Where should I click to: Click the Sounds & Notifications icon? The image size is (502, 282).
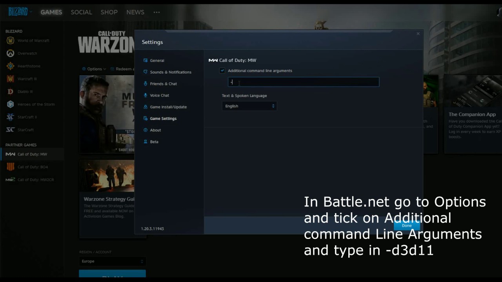click(x=146, y=72)
